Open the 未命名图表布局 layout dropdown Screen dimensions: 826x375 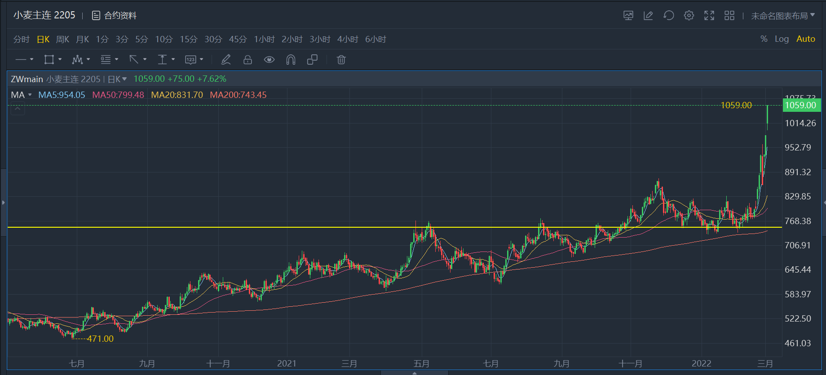point(782,16)
